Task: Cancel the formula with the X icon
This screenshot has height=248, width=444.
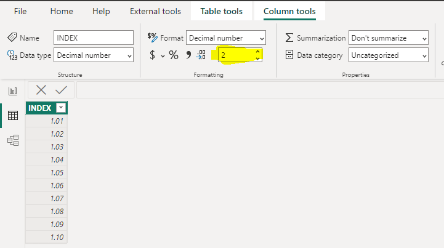Action: (41, 90)
